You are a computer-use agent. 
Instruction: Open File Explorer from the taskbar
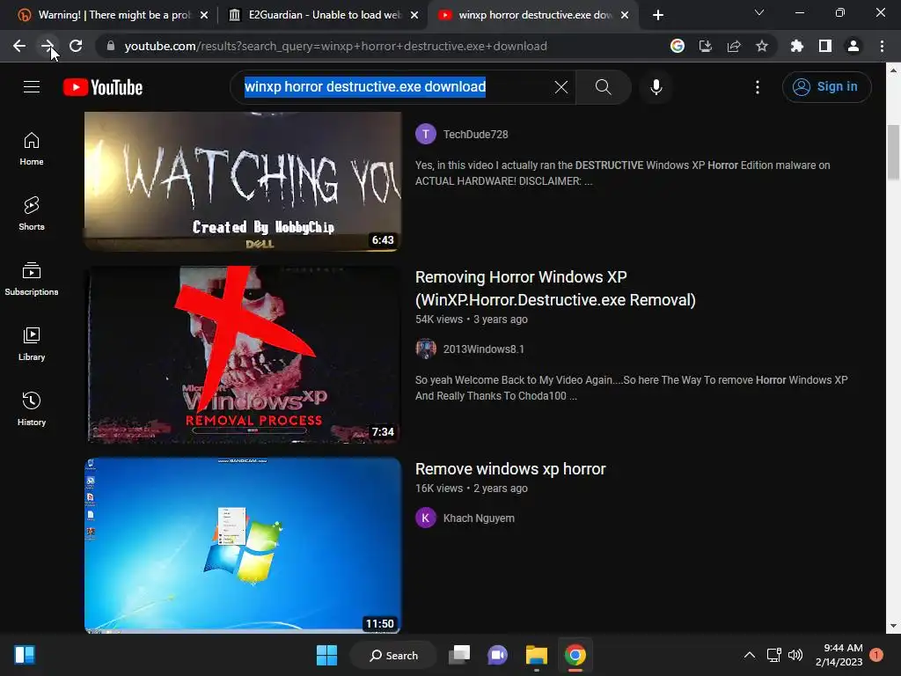(x=536, y=655)
